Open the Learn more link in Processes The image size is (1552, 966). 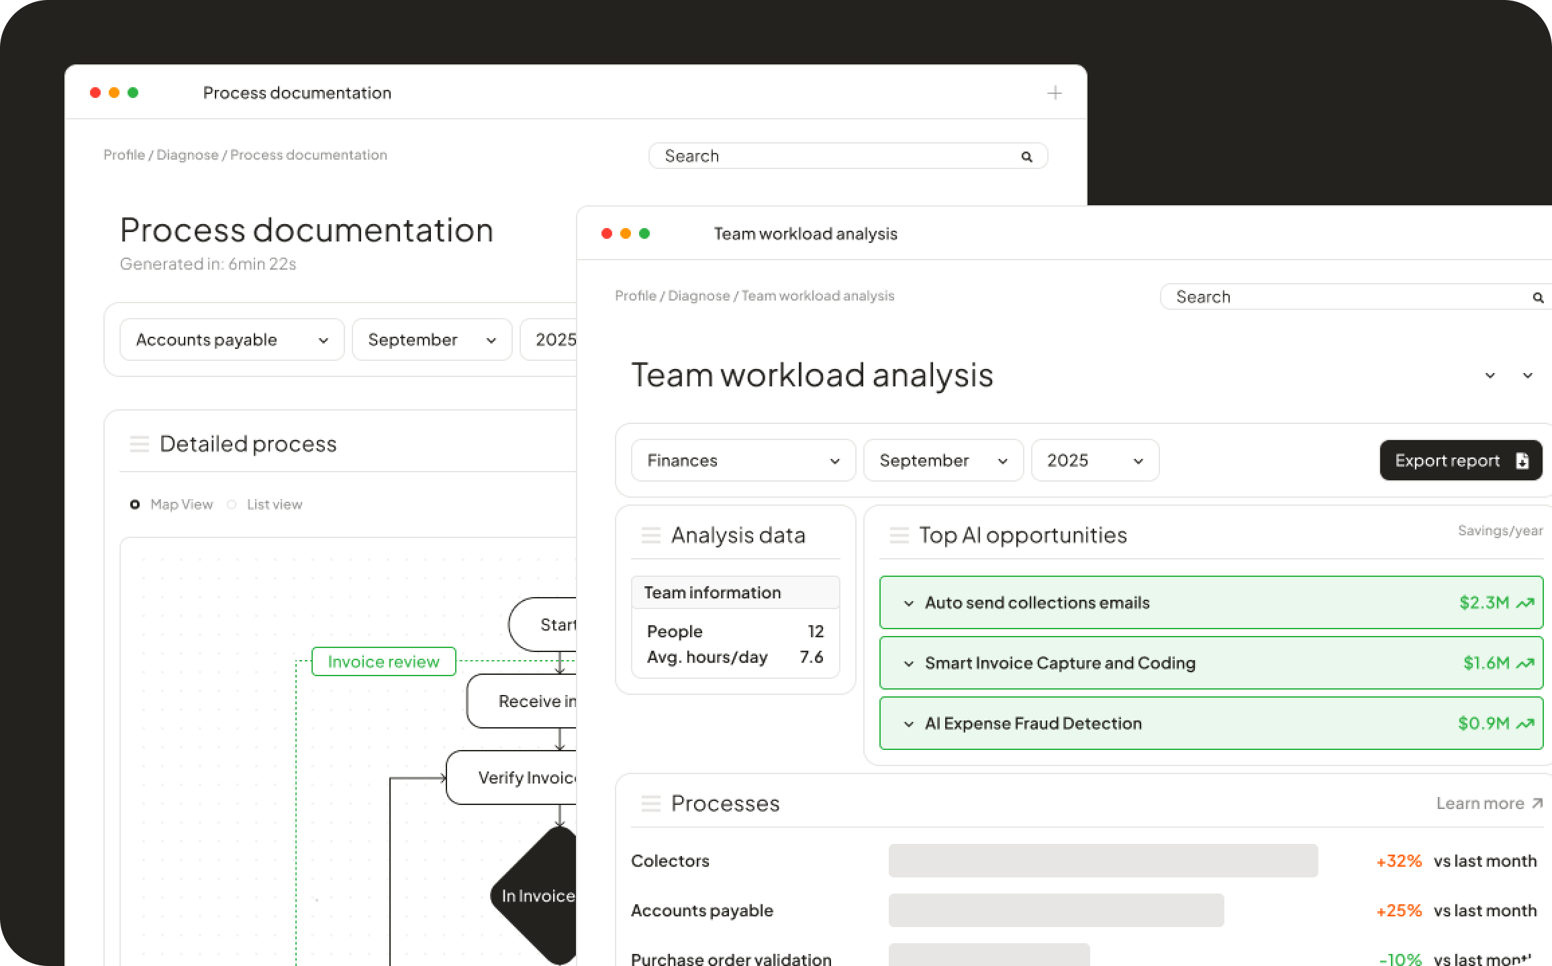(1489, 804)
